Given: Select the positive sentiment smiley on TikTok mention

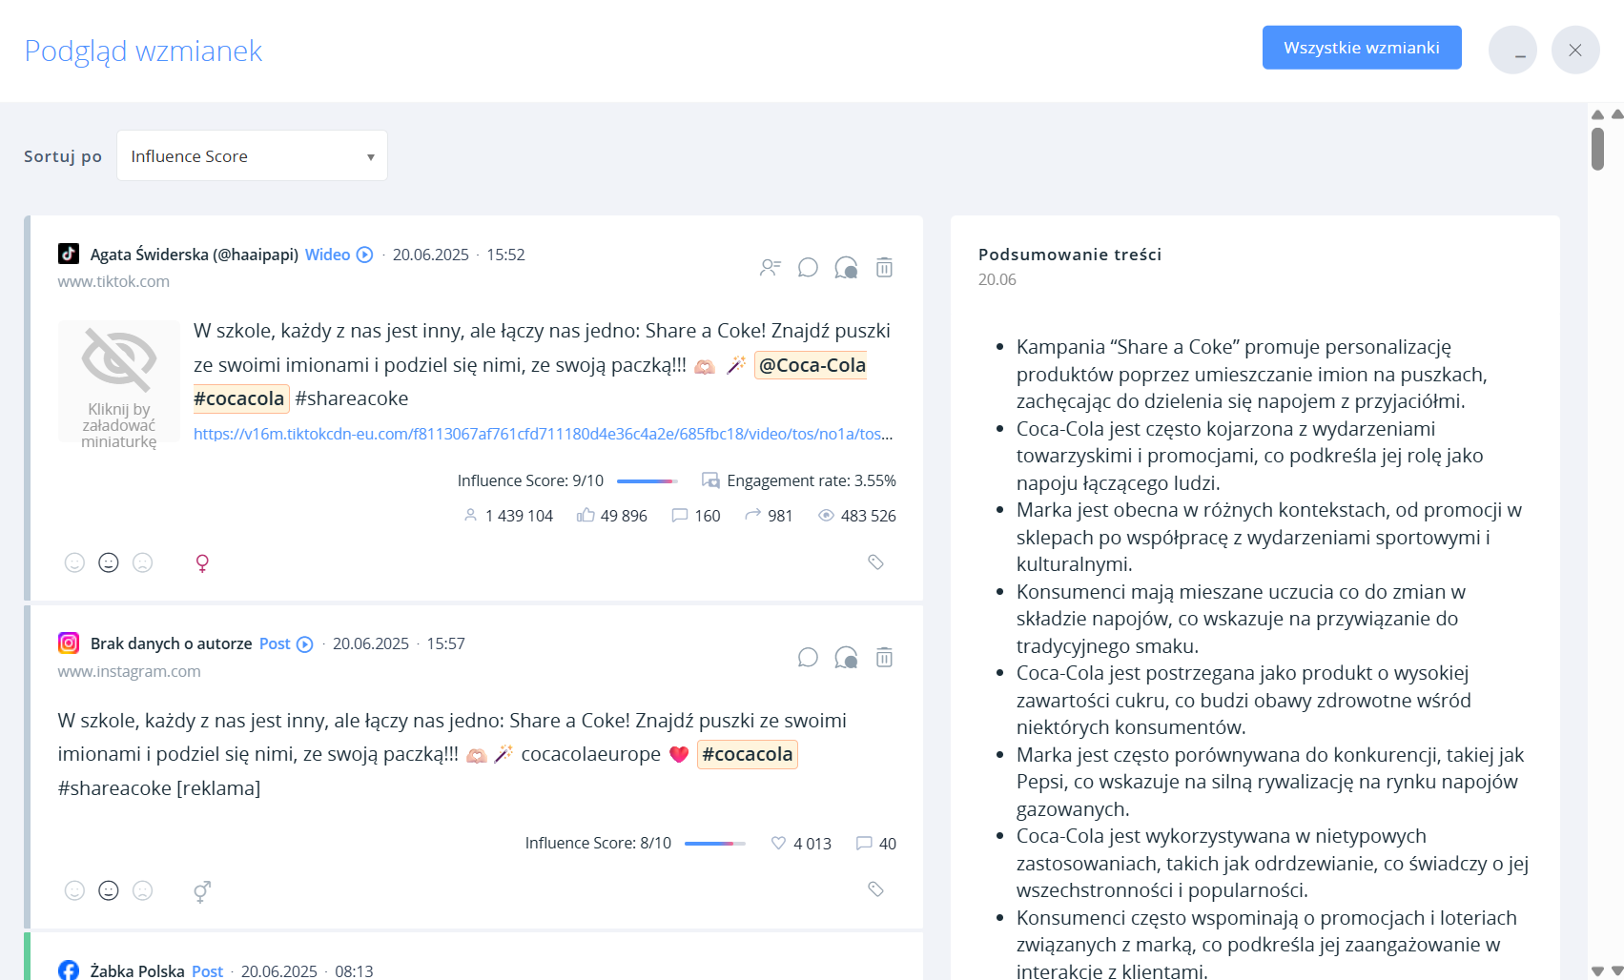Looking at the screenshot, I should (75, 562).
